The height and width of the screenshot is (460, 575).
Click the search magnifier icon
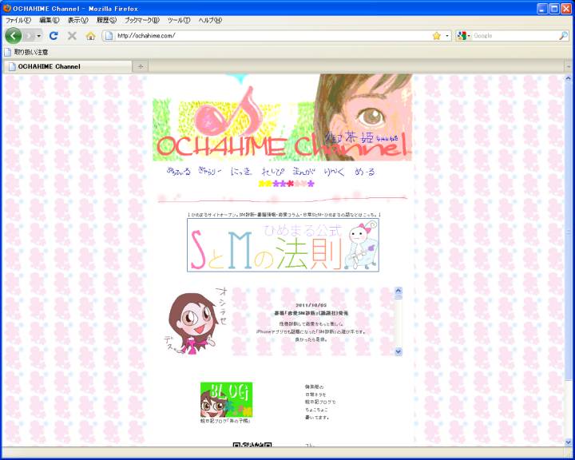point(563,36)
